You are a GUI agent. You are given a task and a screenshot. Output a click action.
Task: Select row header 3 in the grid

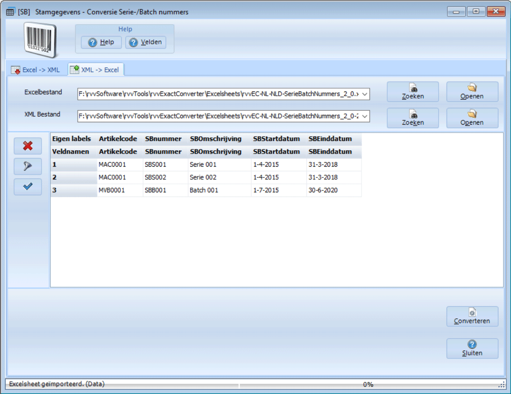tap(74, 190)
